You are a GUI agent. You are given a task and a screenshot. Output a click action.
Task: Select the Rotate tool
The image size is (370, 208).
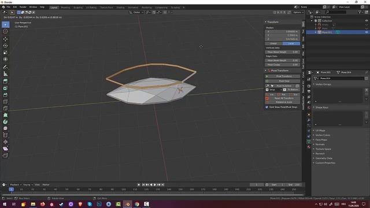point(5,46)
